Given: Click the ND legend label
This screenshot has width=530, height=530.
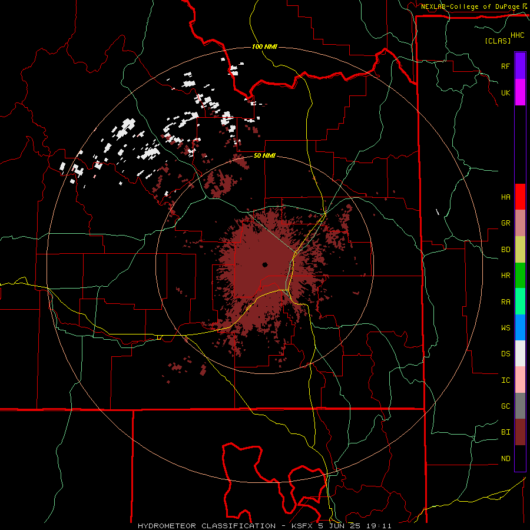Looking at the screenshot, I should [505, 458].
